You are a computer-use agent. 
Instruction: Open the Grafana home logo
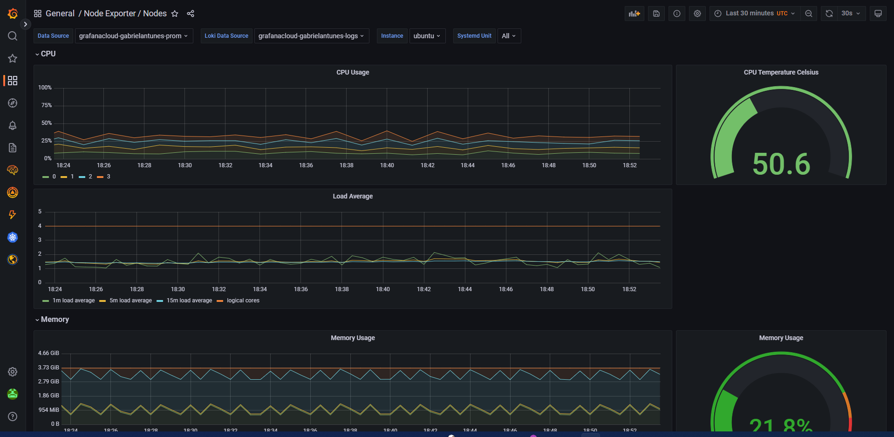tap(13, 14)
